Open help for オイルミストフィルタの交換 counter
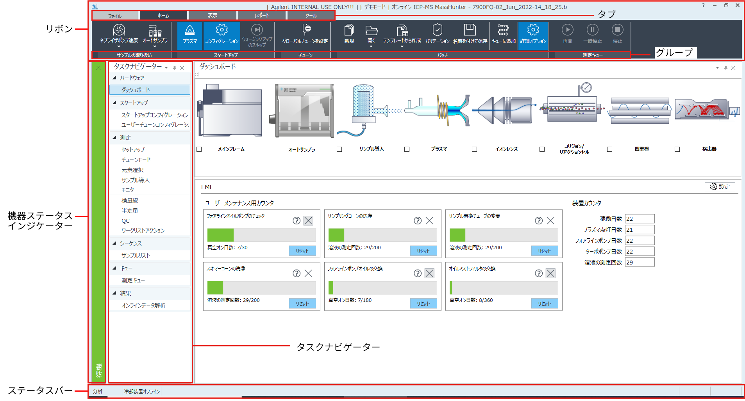Screen dimensions: 745x401 [539, 273]
